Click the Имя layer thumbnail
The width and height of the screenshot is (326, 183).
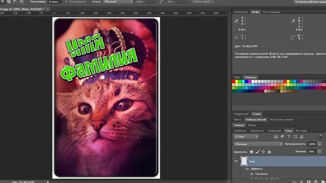point(244,161)
